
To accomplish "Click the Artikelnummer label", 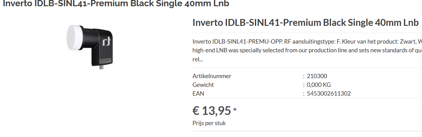I will click(212, 76).
